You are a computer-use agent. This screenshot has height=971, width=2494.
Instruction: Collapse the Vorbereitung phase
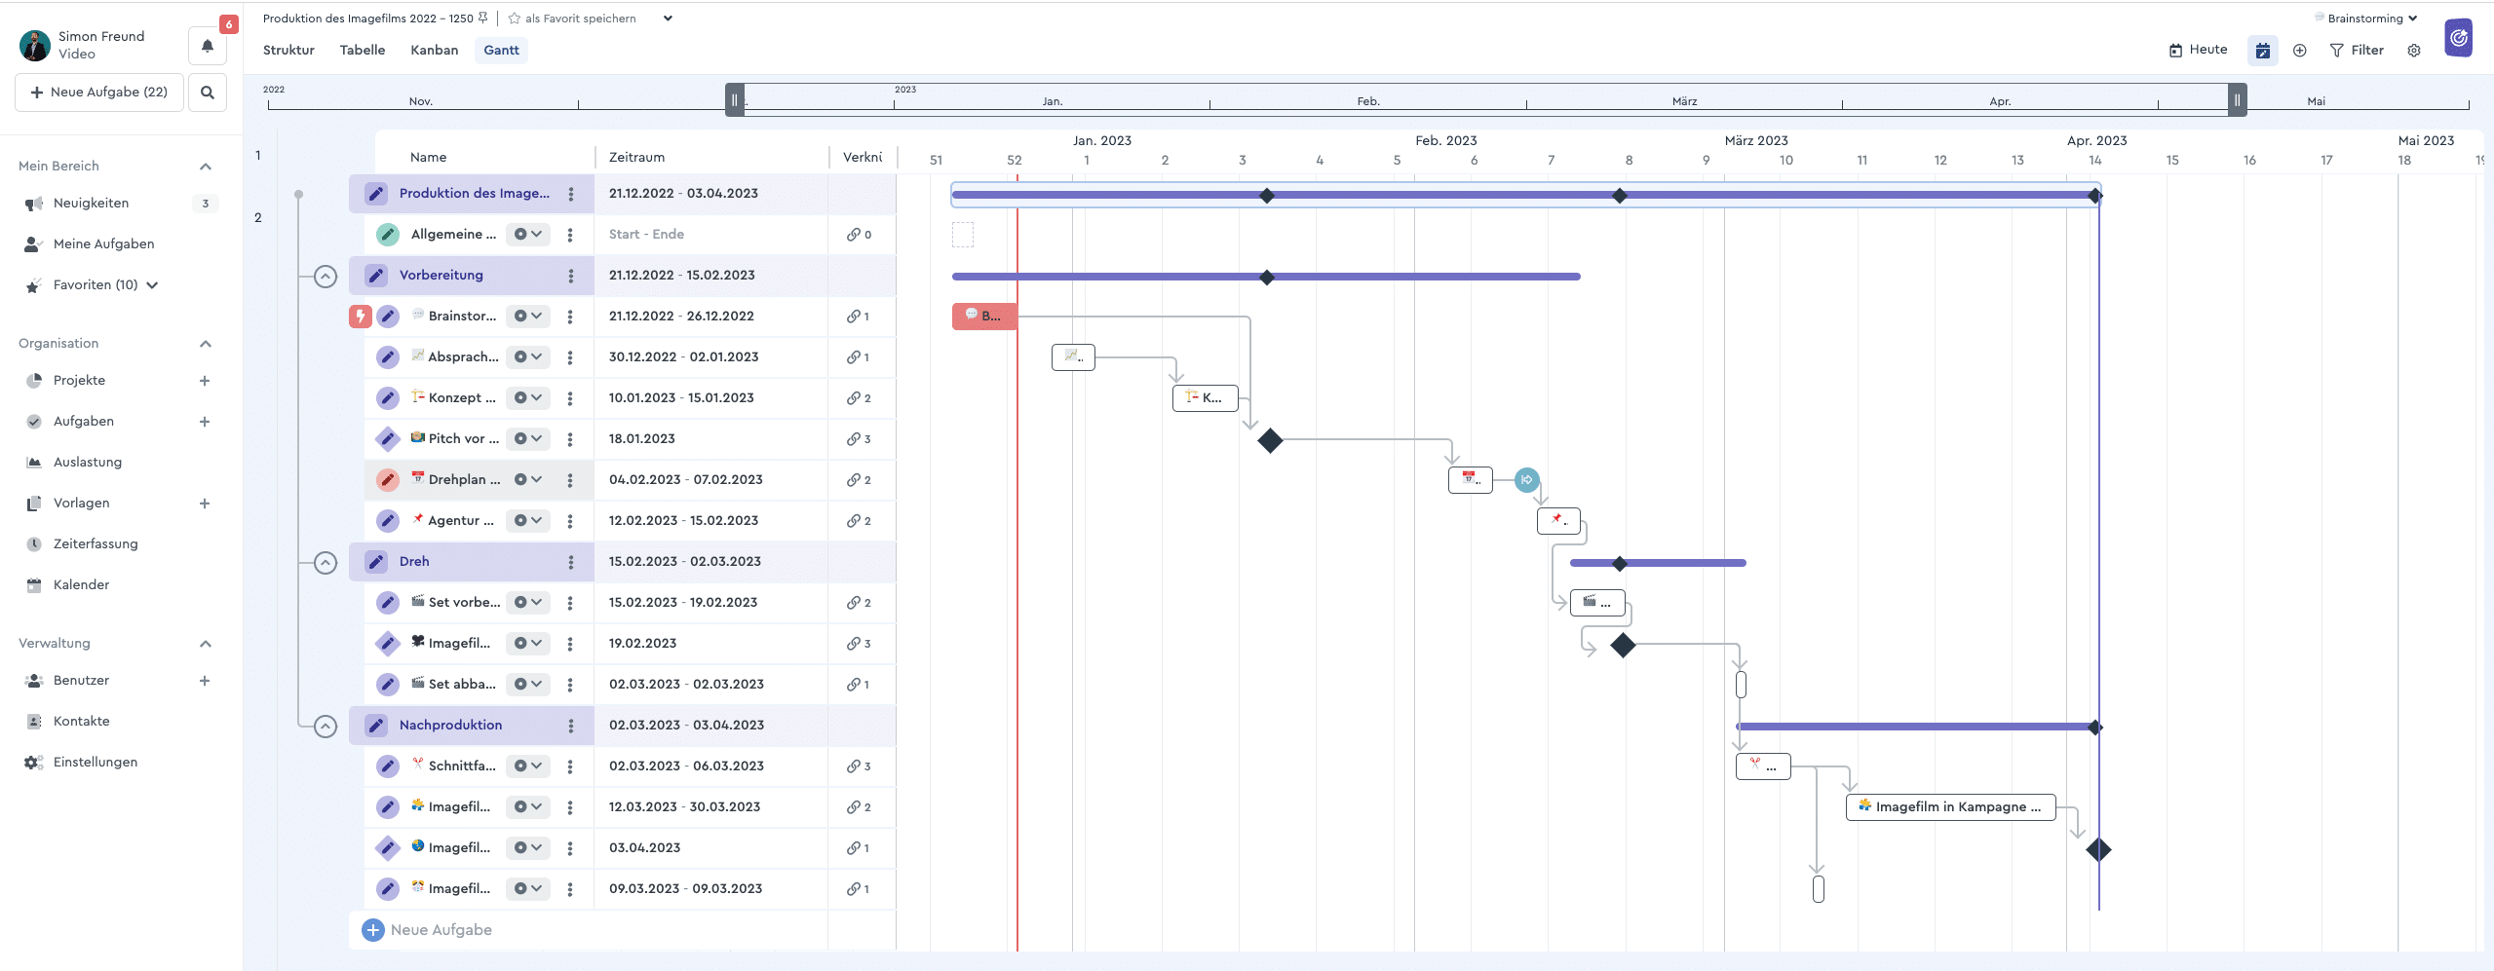point(326,277)
